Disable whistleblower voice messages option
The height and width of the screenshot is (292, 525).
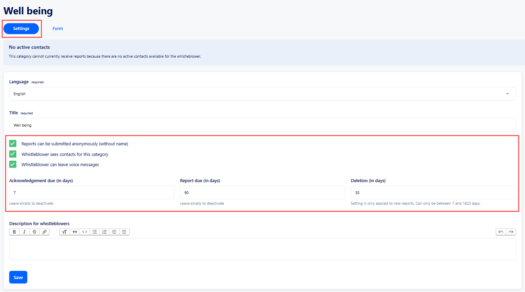pyautogui.click(x=13, y=164)
